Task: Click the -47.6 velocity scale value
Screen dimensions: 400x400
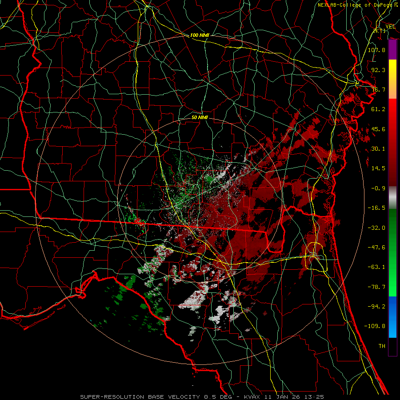Action: 376,248
